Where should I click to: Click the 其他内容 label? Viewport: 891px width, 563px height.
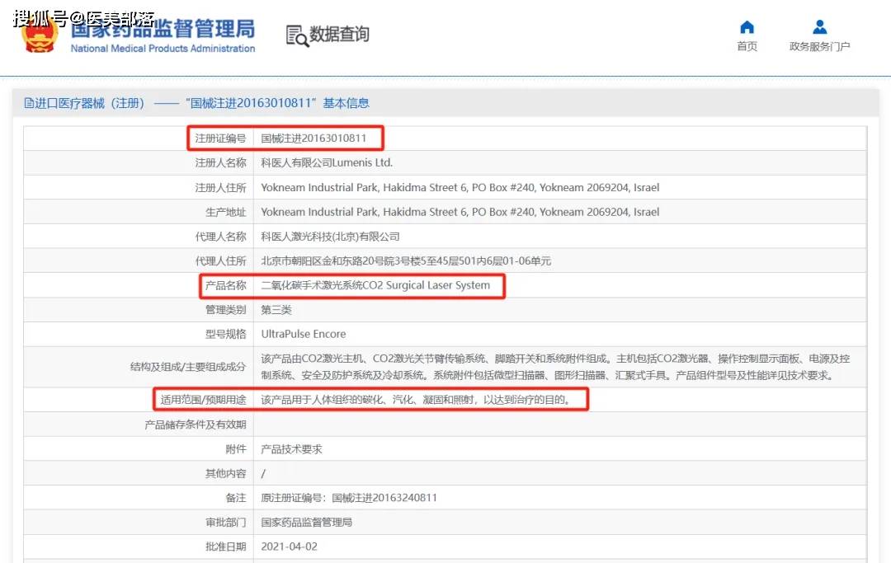pos(225,473)
